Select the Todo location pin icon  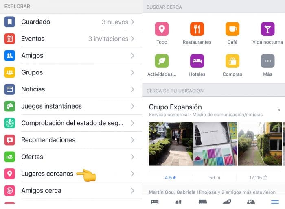pos(162,29)
